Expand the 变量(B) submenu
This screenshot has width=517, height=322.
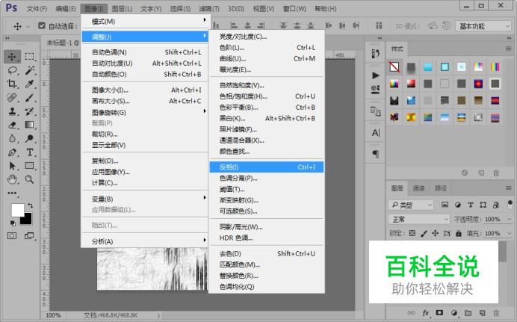click(x=145, y=199)
